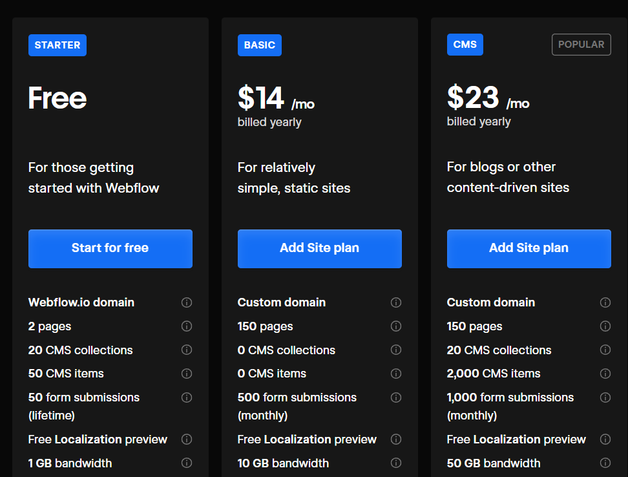
Task: Click the STARTER plan badge
Action: pos(58,45)
